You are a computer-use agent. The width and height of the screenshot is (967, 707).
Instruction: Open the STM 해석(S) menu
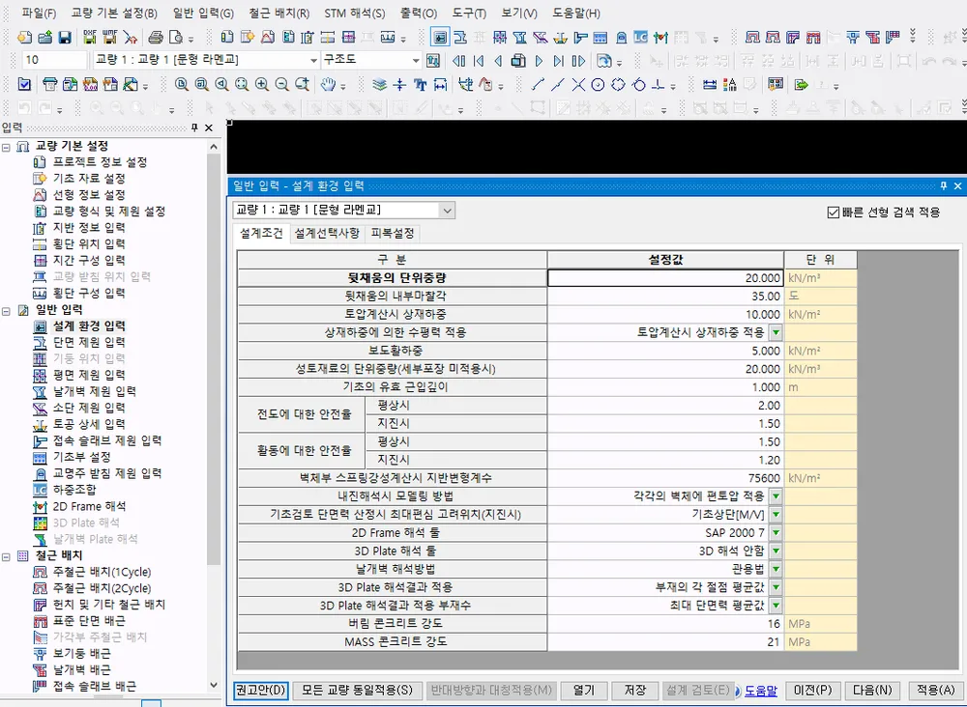(x=355, y=13)
